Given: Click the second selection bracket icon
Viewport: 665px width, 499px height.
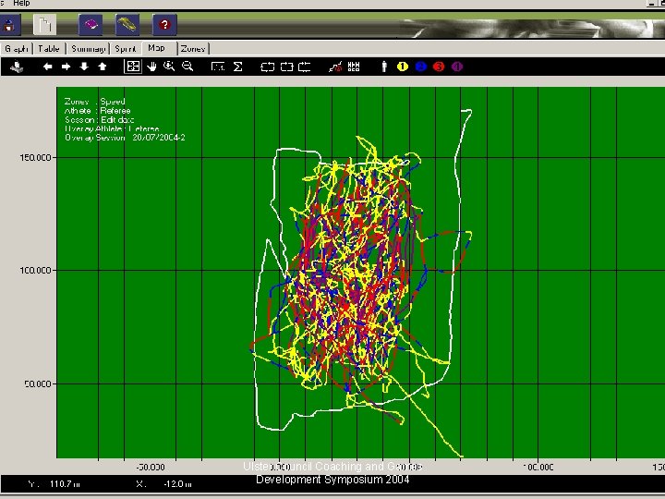Looking at the screenshot, I should (286, 67).
